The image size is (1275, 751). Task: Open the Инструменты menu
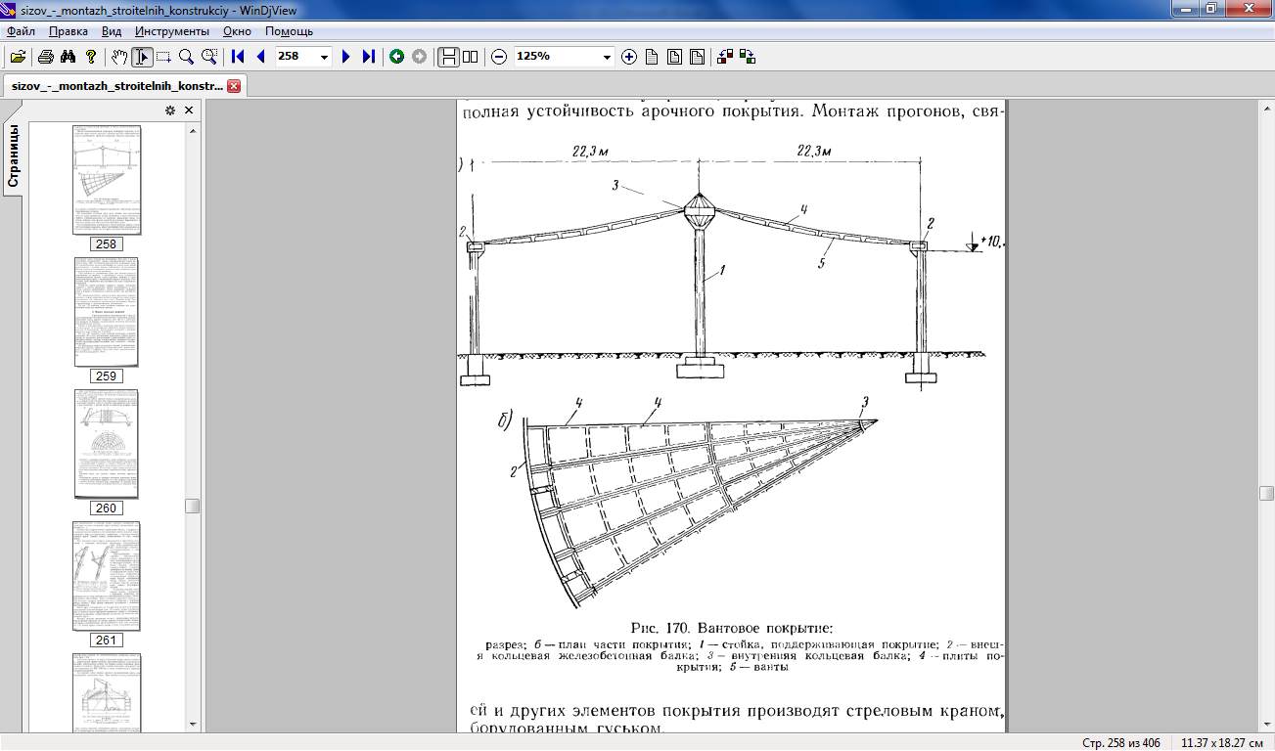[x=172, y=31]
